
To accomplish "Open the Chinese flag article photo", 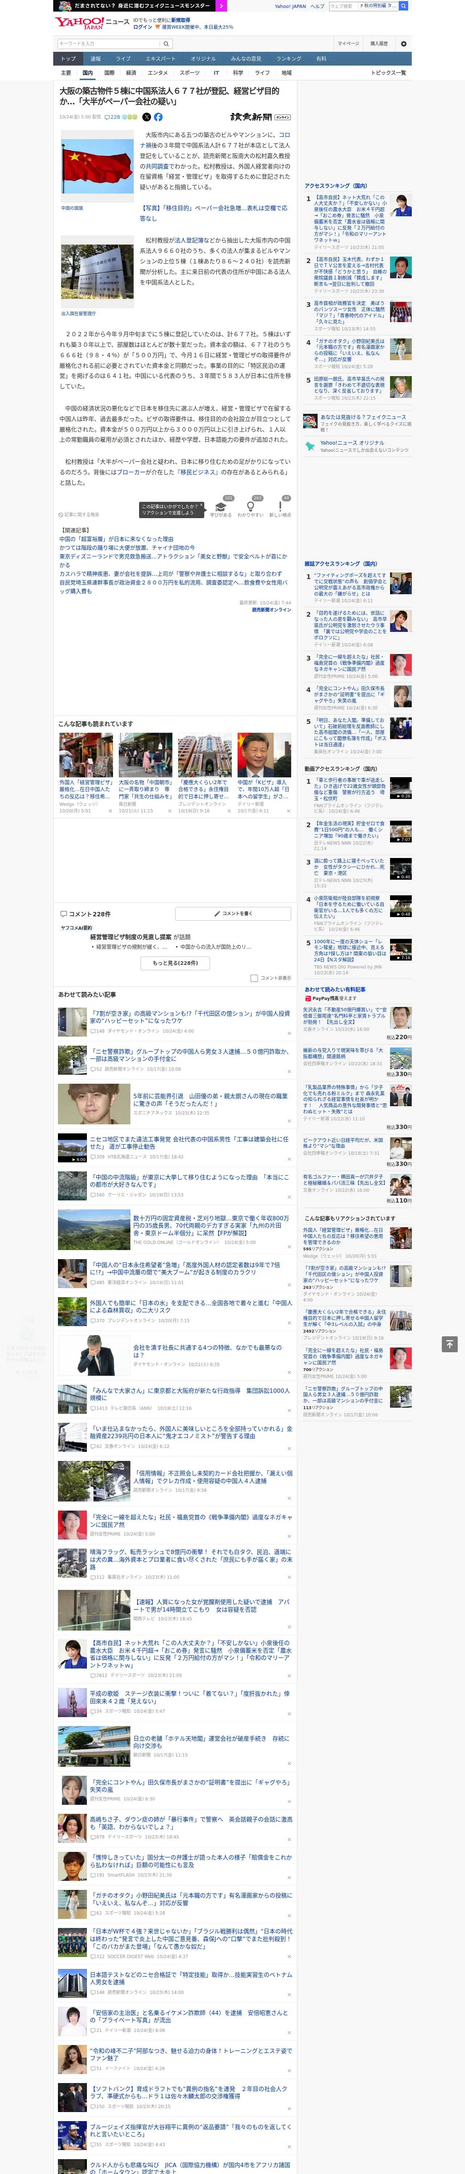I will click(x=97, y=166).
